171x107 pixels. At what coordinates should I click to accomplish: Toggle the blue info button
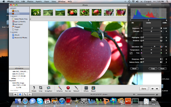coord(20,94)
